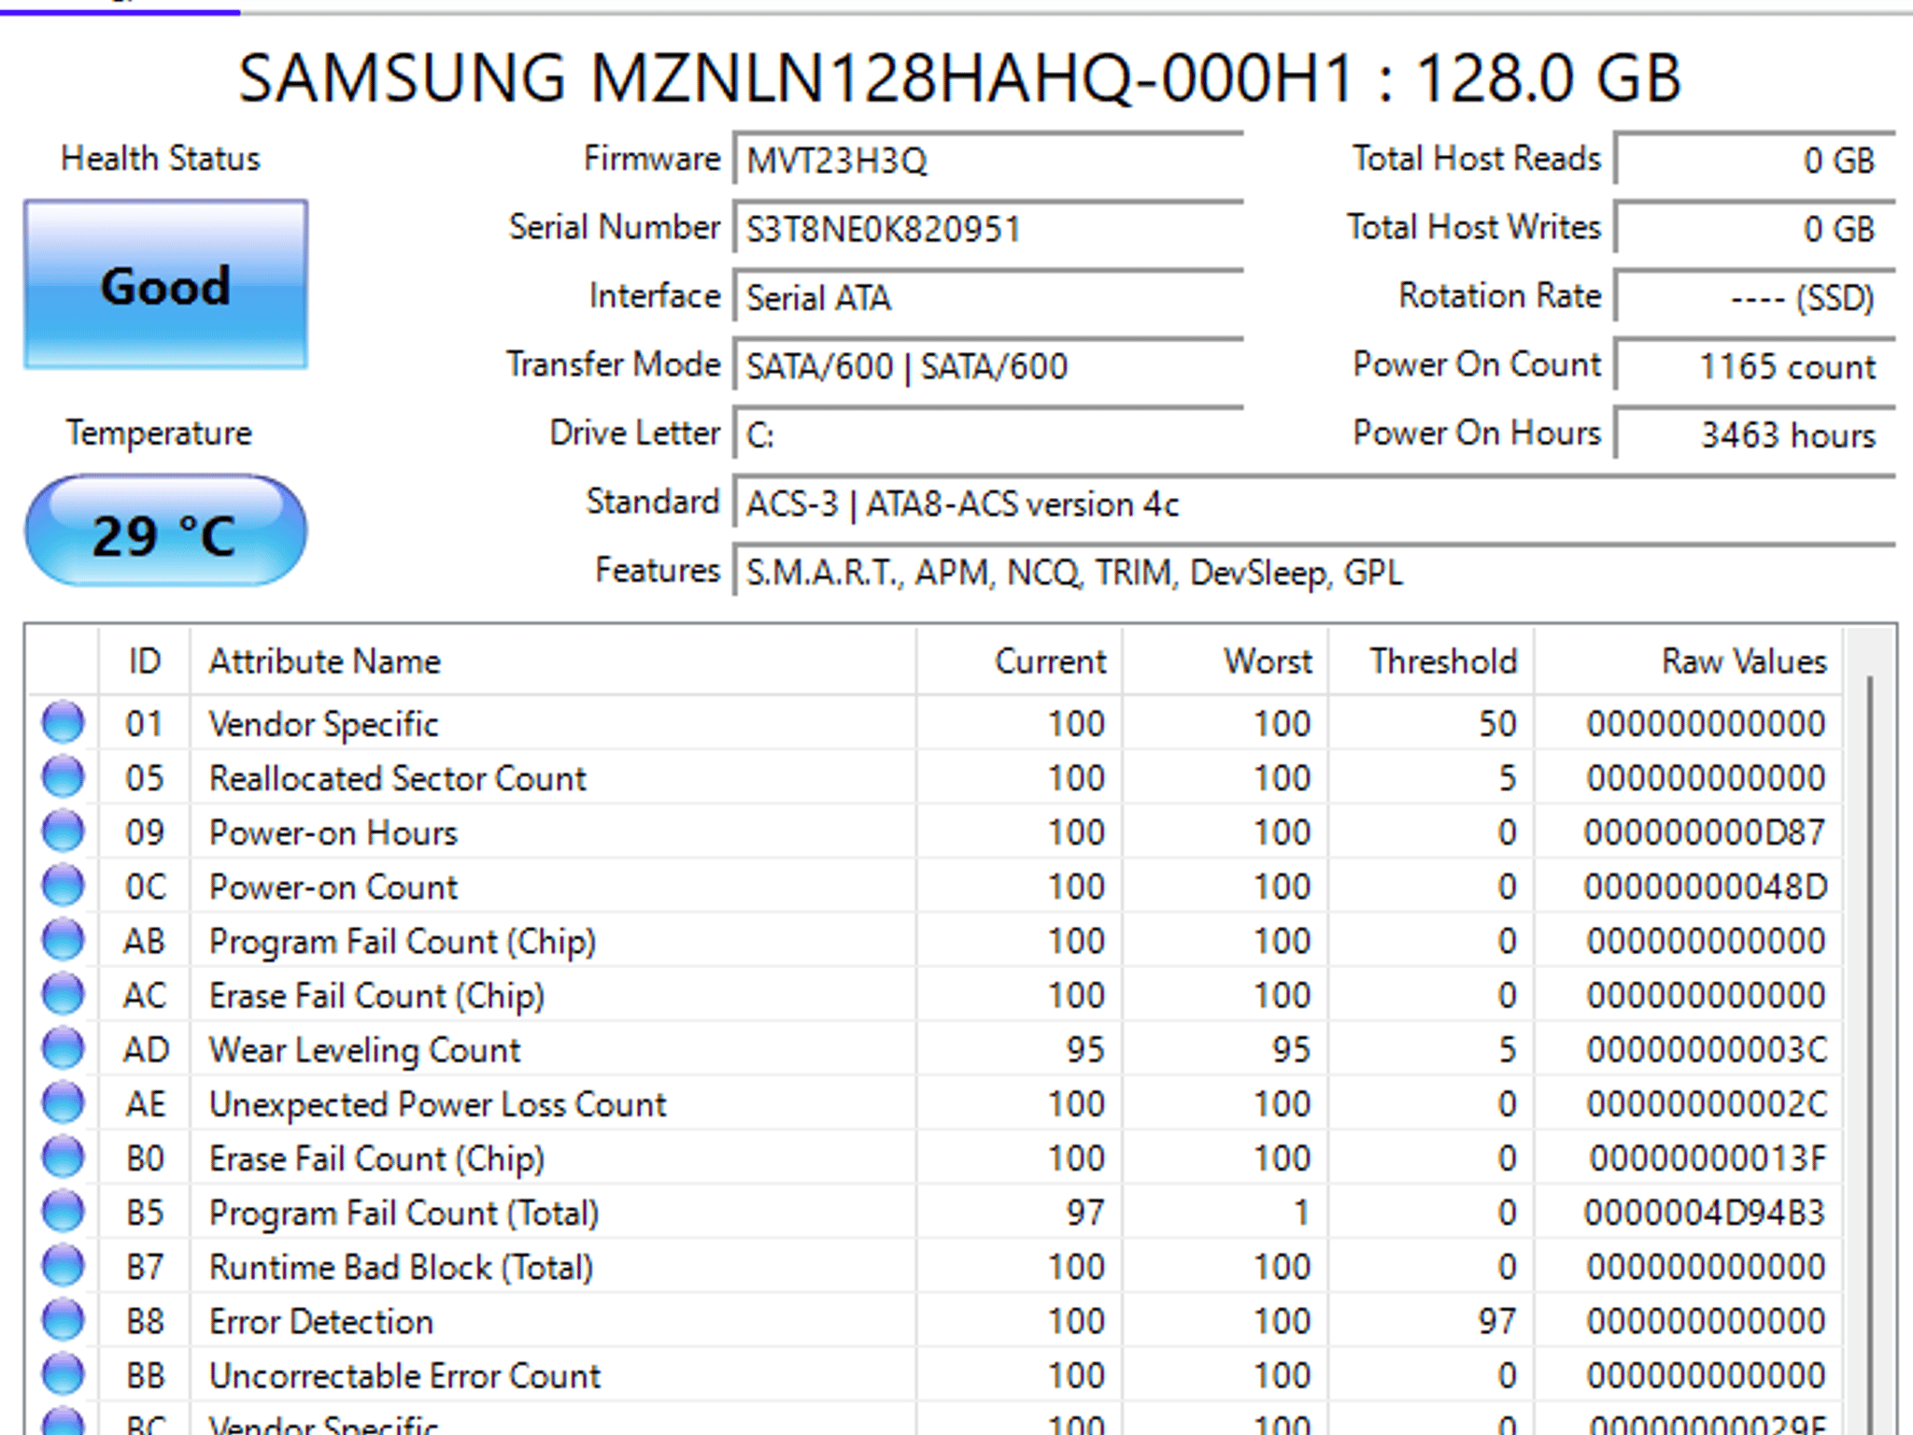Click the Power-on Hours status orb
Screen dimensions: 1913x1435
(64, 831)
